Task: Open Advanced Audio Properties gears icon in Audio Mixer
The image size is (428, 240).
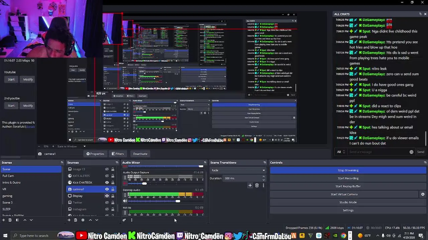Action: pyautogui.click(x=124, y=220)
